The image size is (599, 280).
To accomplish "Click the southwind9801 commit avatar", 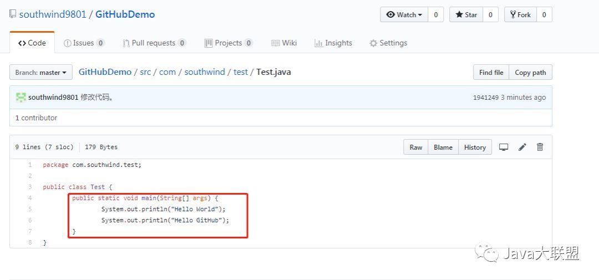I will [21, 97].
